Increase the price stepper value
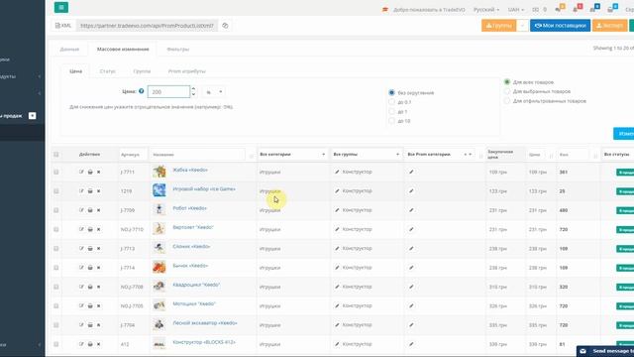 193,89
